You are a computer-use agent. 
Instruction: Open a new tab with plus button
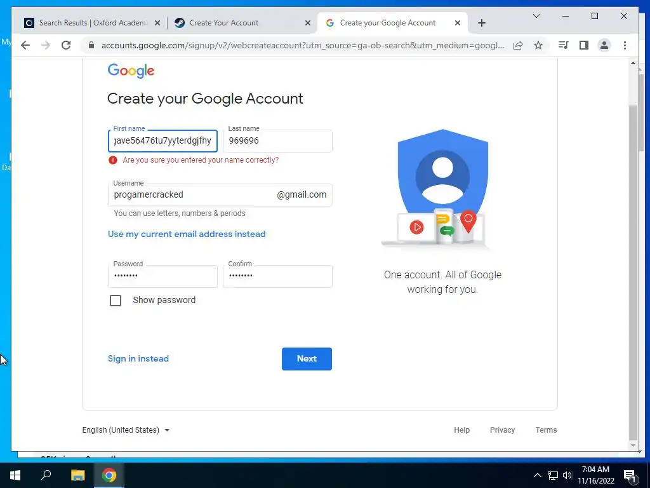coord(481,23)
